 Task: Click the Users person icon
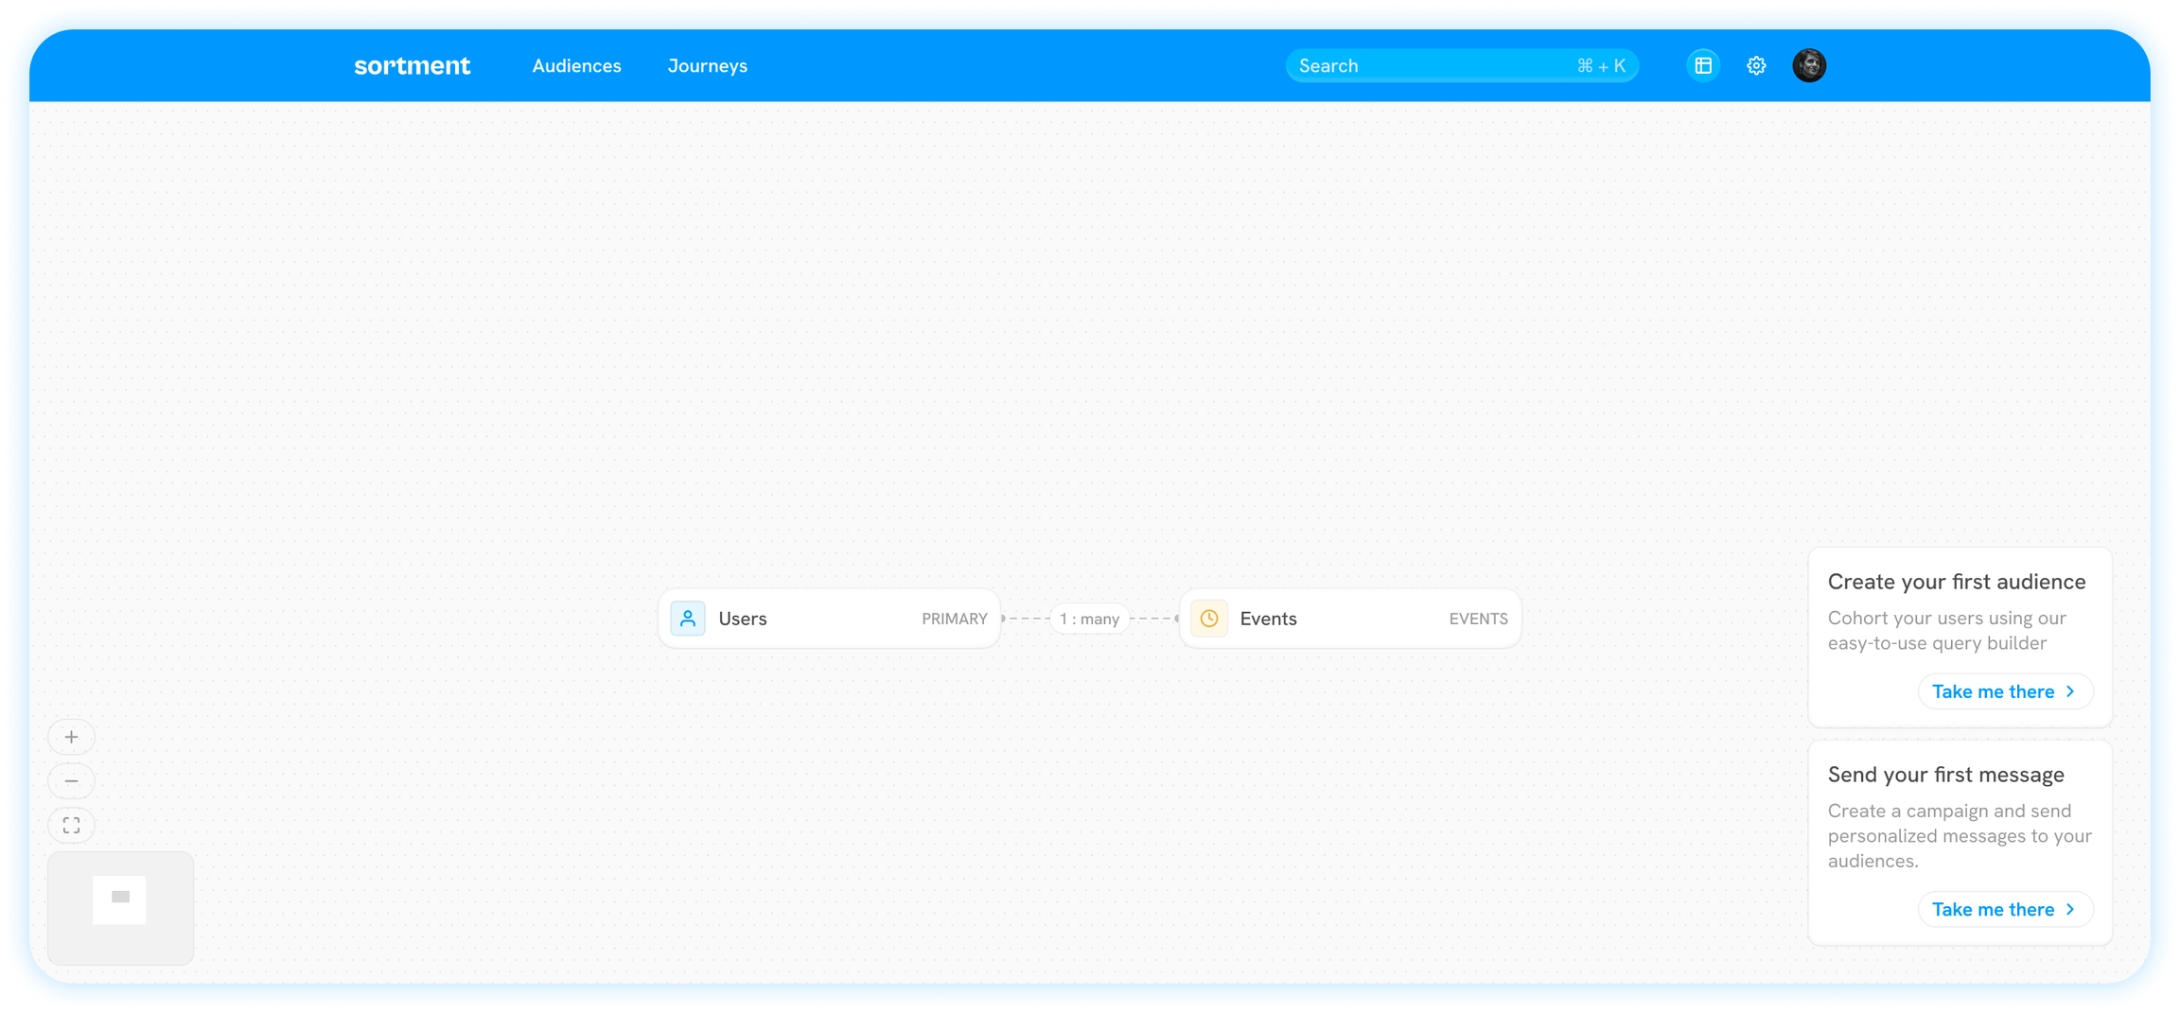point(688,619)
